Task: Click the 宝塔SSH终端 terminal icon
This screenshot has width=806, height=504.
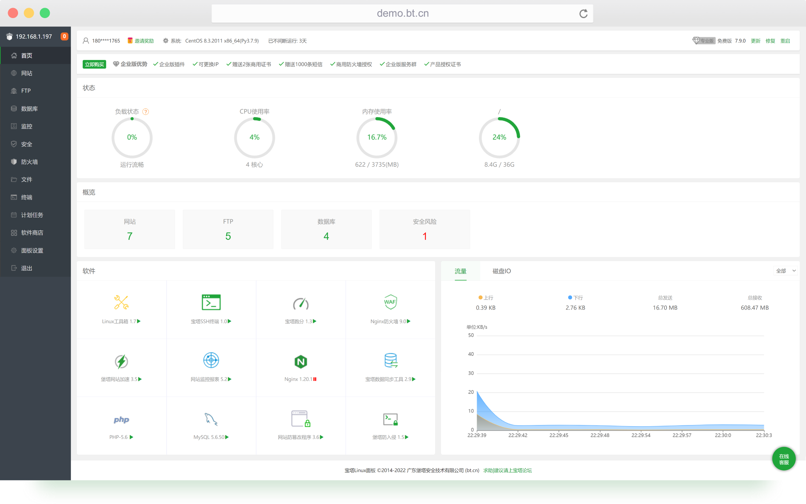Action: point(211,302)
